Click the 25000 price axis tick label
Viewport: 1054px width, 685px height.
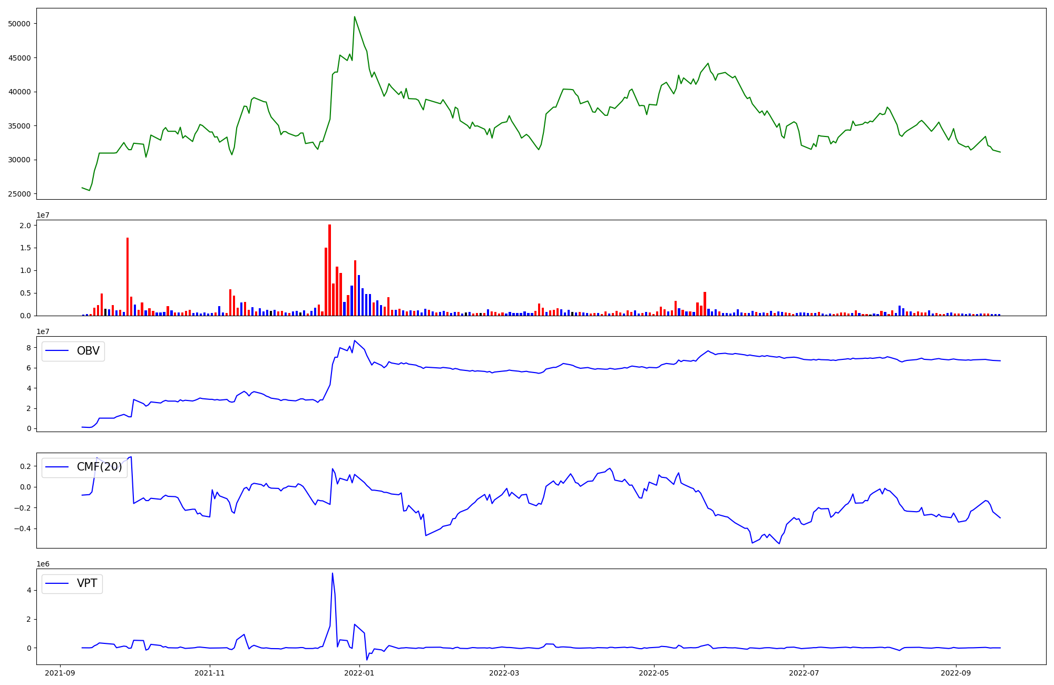click(19, 194)
